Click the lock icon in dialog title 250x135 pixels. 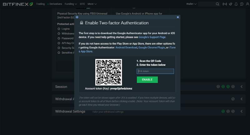[x=82, y=23]
